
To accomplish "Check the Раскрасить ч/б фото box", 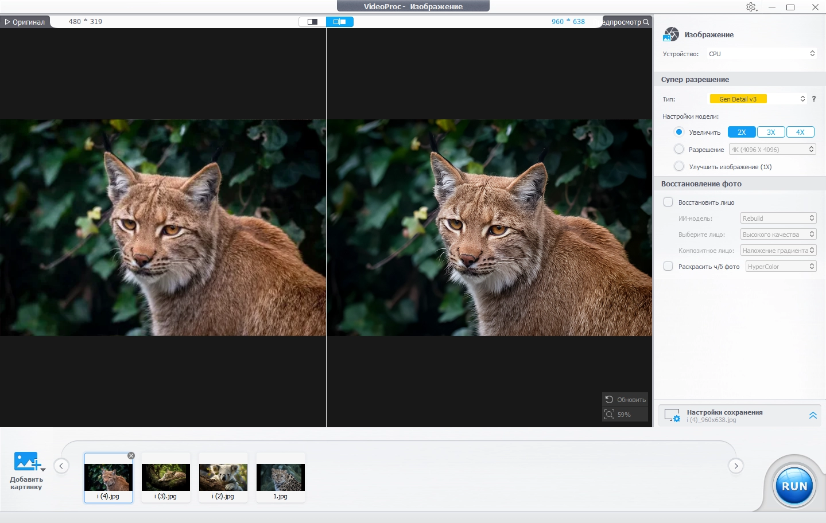I will pyautogui.click(x=668, y=266).
